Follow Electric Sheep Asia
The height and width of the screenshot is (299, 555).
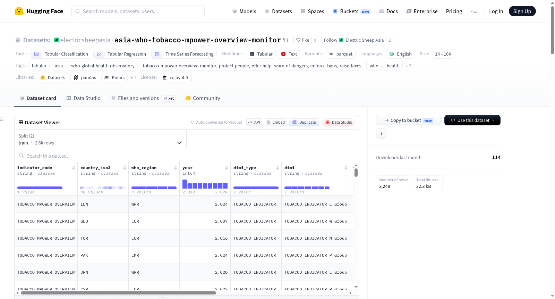point(353,40)
